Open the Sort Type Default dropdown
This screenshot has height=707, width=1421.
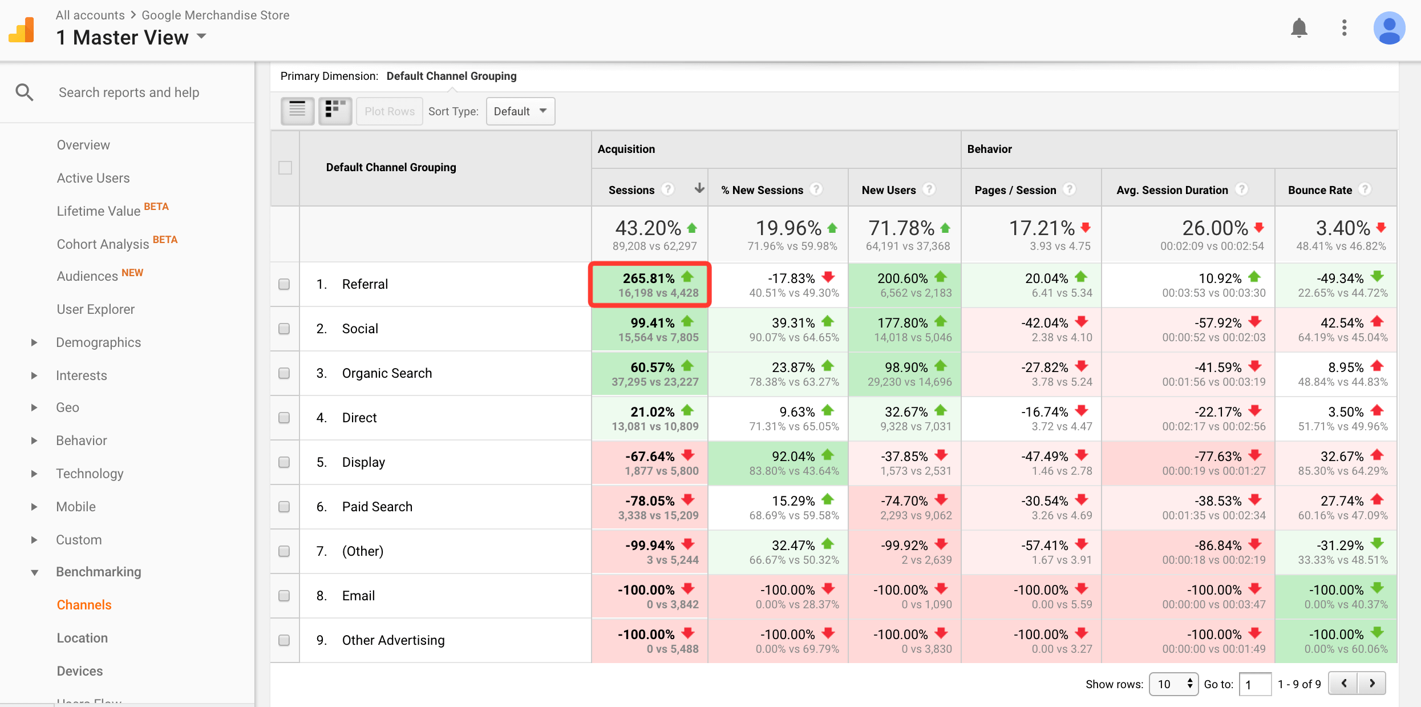tap(520, 111)
